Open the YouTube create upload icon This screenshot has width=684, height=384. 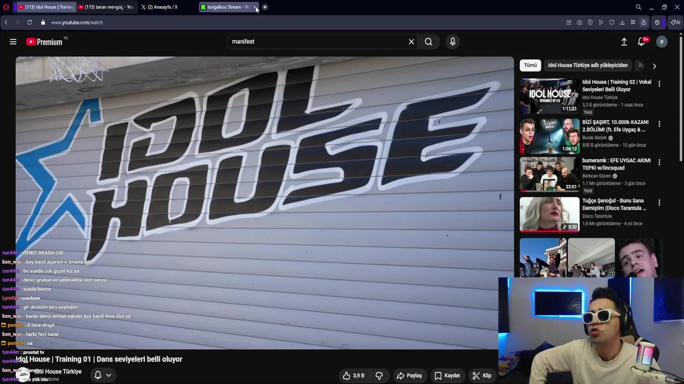[624, 42]
